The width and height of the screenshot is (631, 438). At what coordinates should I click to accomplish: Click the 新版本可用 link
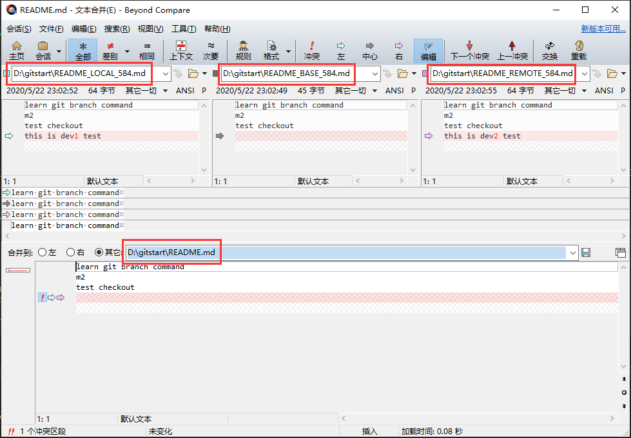[603, 29]
